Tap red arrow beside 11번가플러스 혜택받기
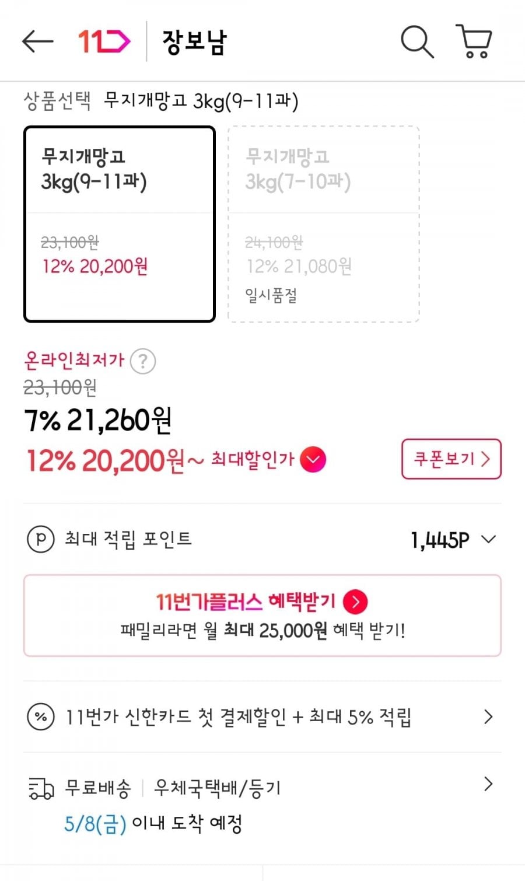 [x=355, y=602]
